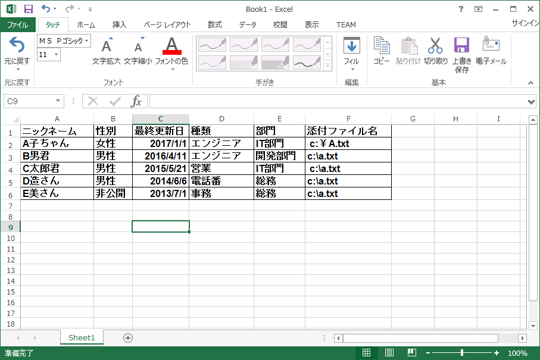Click the コピー (Copy) icon
The height and width of the screenshot is (360, 540).
click(382, 46)
